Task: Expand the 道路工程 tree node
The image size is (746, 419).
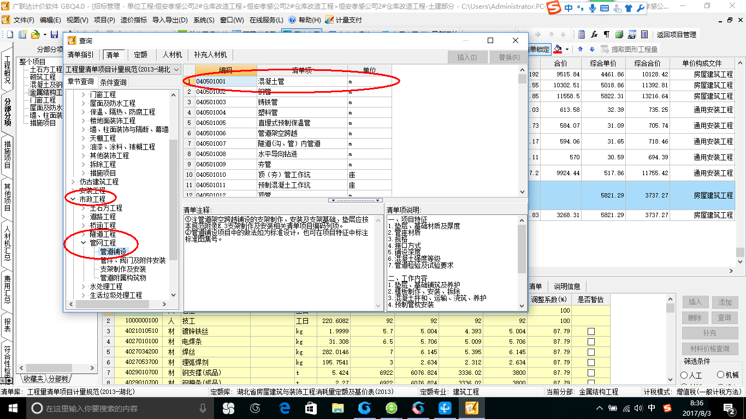Action: 84,217
